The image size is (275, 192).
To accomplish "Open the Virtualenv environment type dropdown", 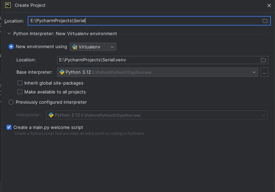I will click(93, 47).
